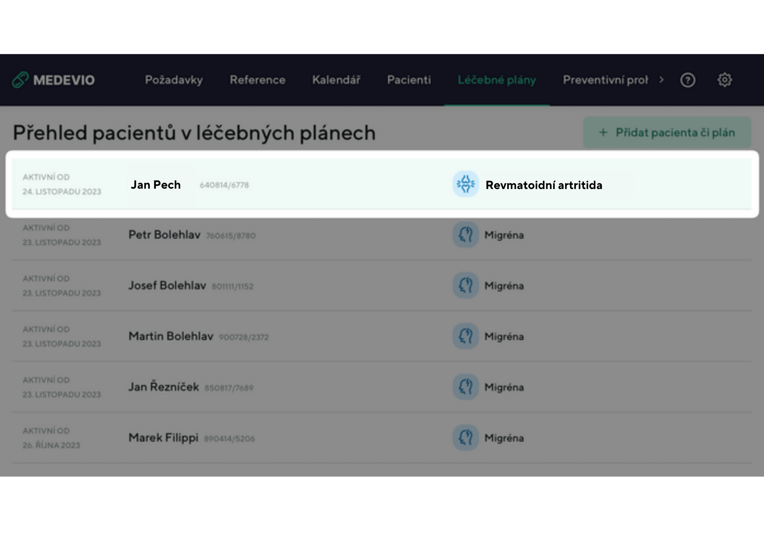Click the Migréna head icon for Jan Řezníček

(x=466, y=387)
